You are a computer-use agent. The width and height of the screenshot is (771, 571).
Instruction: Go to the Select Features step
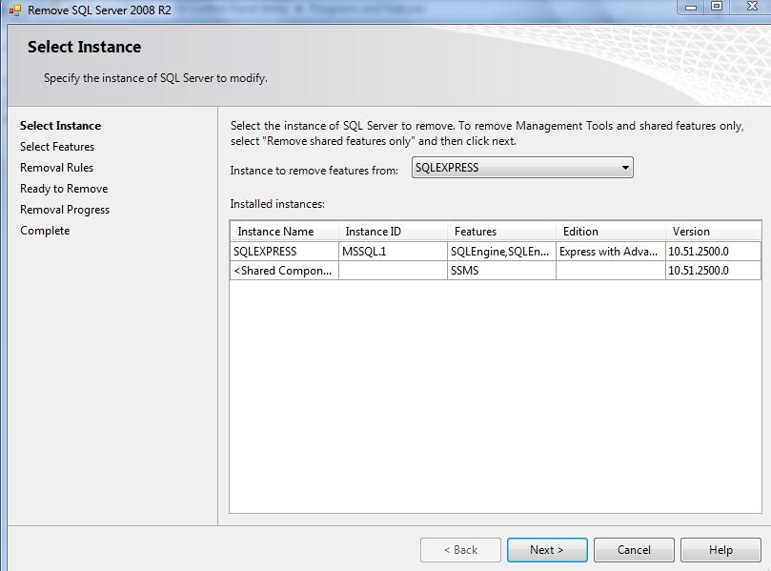(x=57, y=147)
